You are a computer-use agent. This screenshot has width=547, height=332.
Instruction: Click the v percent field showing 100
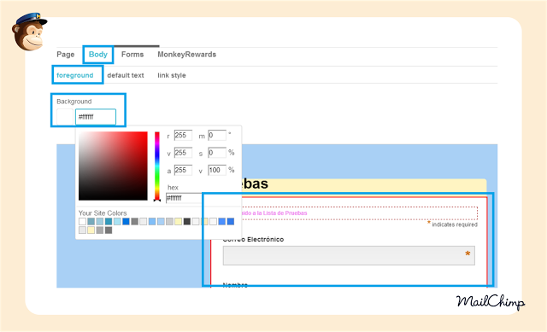point(217,170)
